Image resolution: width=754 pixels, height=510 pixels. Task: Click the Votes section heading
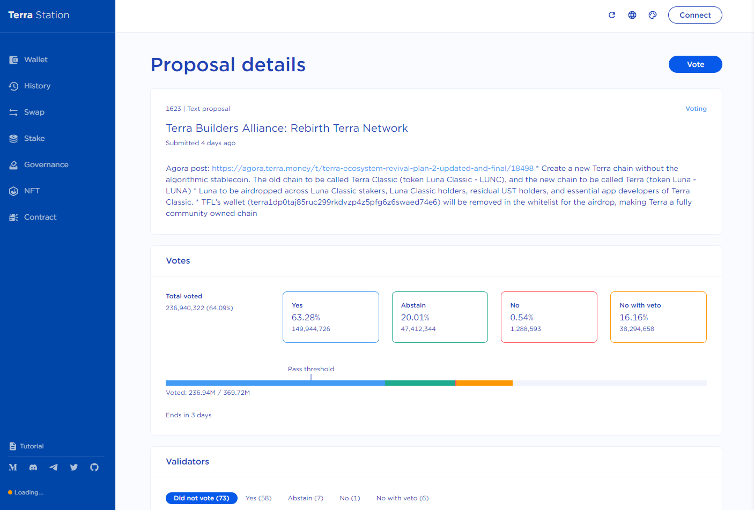178,261
